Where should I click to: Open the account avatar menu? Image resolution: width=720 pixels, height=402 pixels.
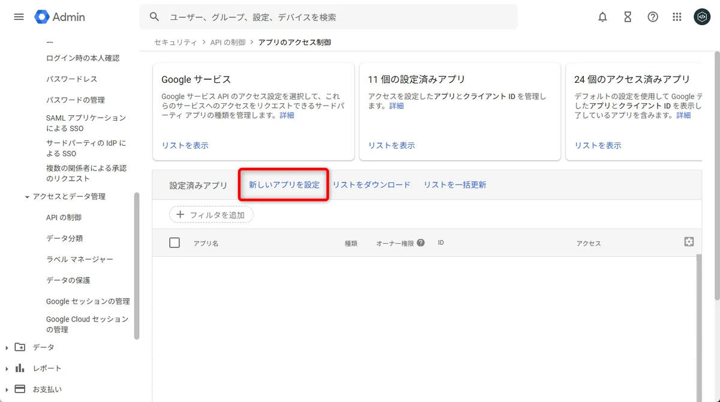tap(702, 17)
